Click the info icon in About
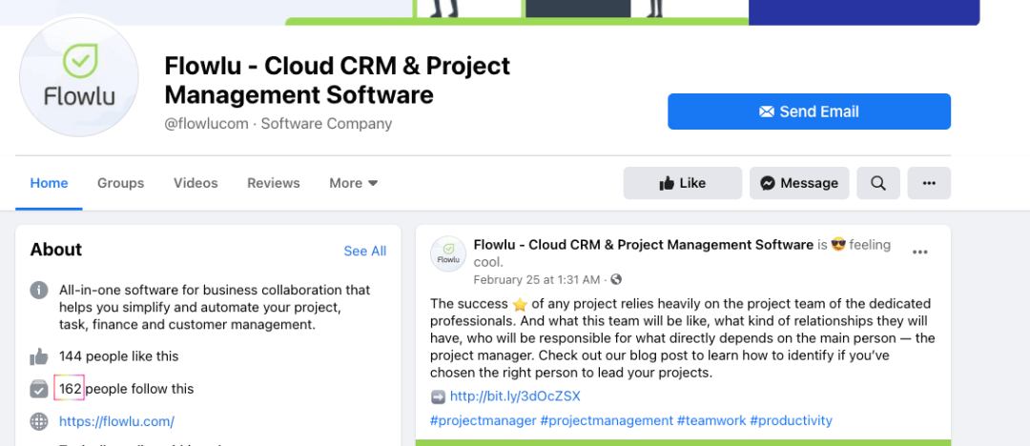This screenshot has height=446, width=1030. [x=39, y=290]
